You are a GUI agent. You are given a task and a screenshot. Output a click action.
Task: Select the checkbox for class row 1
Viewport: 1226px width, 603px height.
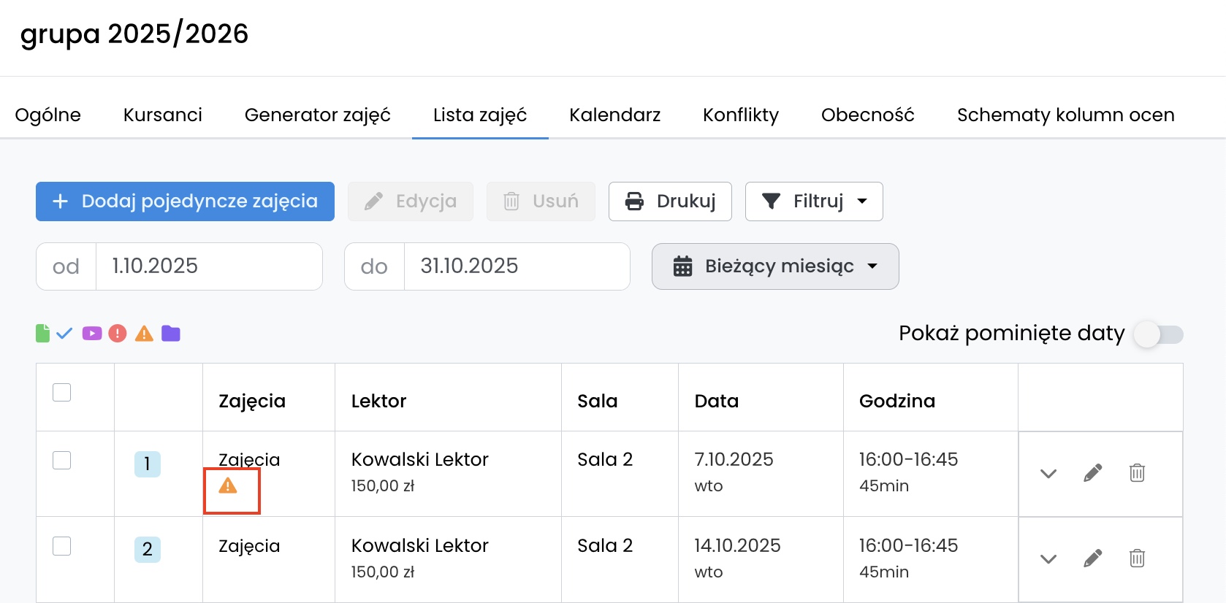point(62,461)
